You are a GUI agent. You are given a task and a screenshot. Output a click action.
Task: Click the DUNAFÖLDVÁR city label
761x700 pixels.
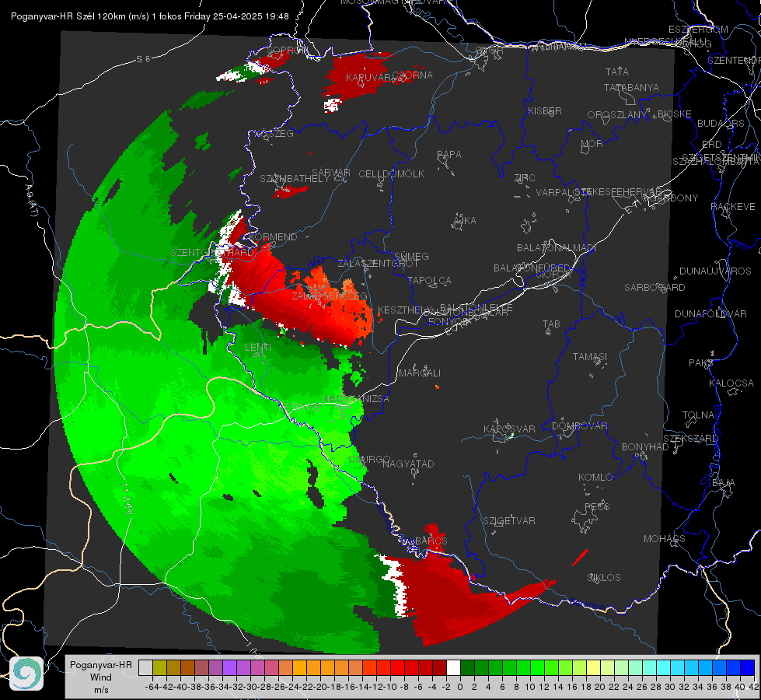click(x=710, y=313)
